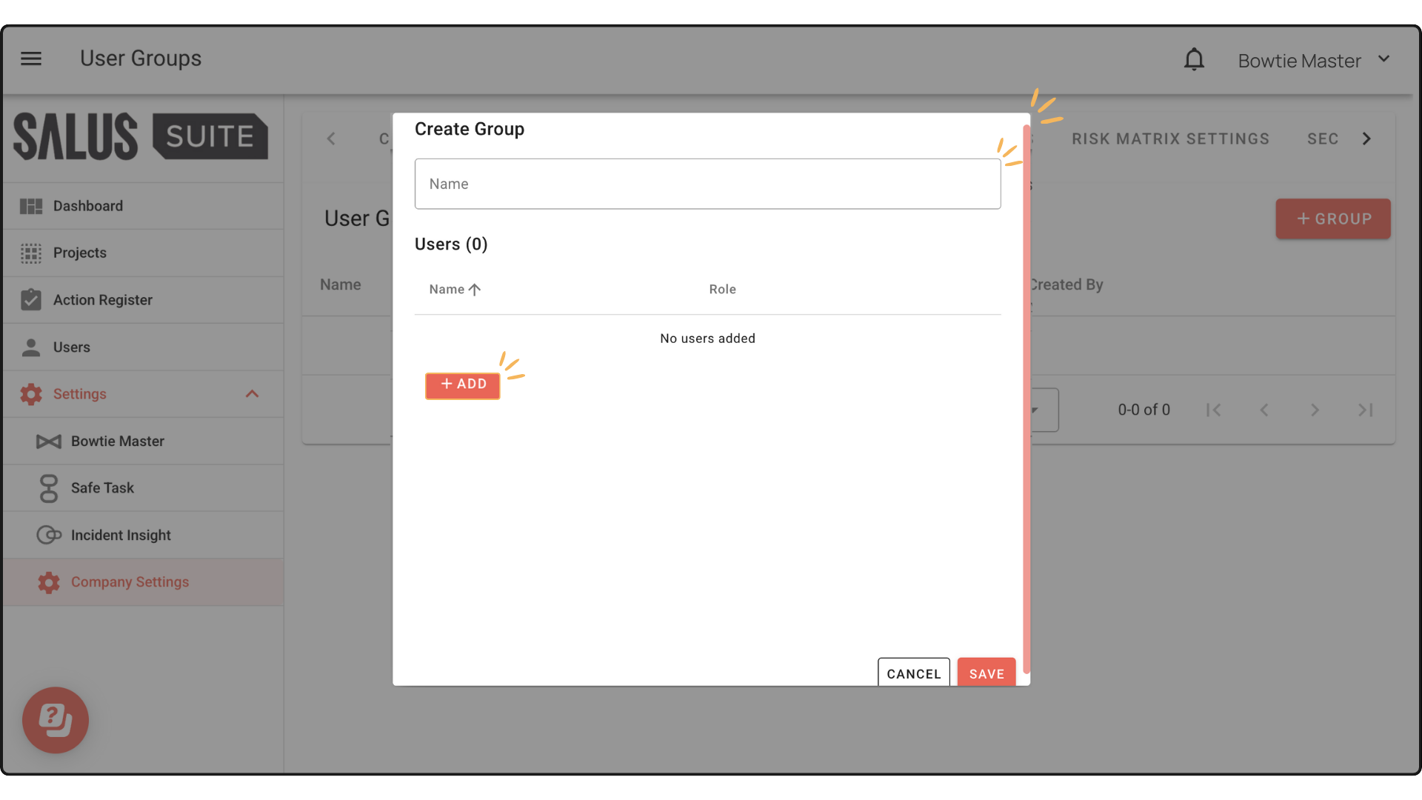Open the hamburger navigation menu
The width and height of the screenshot is (1422, 800).
pyautogui.click(x=31, y=59)
